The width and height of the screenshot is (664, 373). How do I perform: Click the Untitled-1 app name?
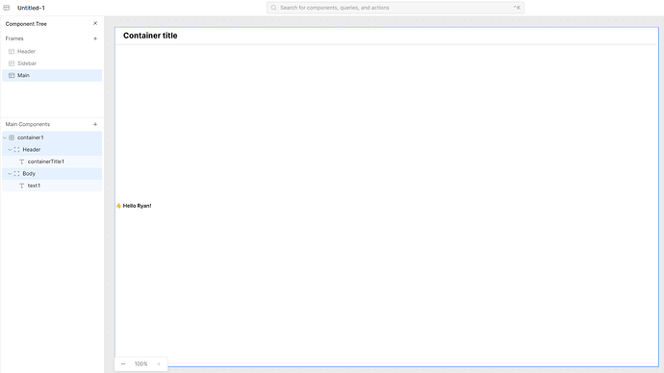[31, 8]
